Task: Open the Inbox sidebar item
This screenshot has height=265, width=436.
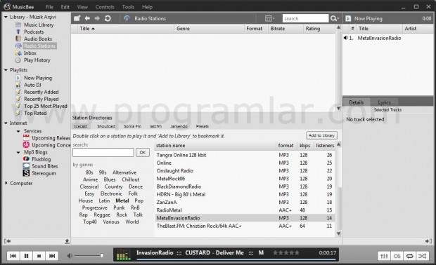Action: tap(30, 53)
